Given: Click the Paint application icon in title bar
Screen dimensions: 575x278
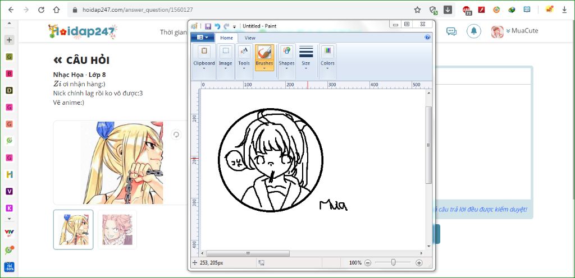Looking at the screenshot, I should tap(194, 26).
